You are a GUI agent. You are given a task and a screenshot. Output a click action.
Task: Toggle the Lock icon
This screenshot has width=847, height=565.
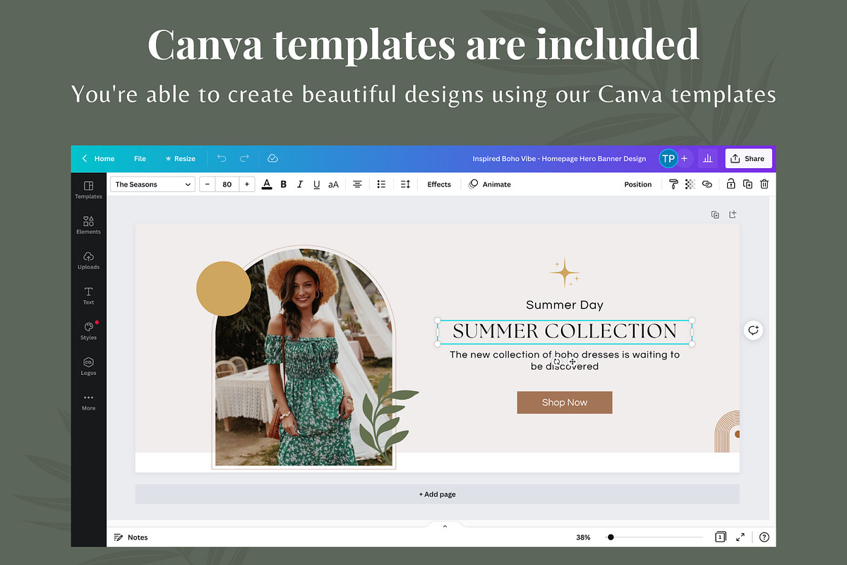point(731,184)
